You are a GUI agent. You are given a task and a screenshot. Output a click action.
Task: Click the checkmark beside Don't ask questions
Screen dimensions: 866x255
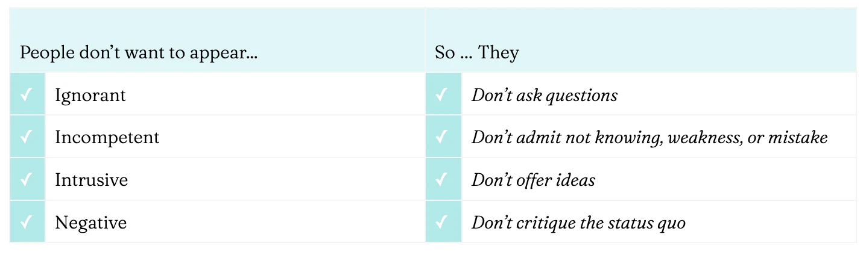pyautogui.click(x=442, y=95)
